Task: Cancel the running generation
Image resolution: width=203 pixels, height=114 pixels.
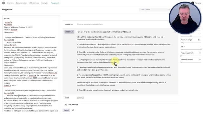Action: tap(66, 110)
